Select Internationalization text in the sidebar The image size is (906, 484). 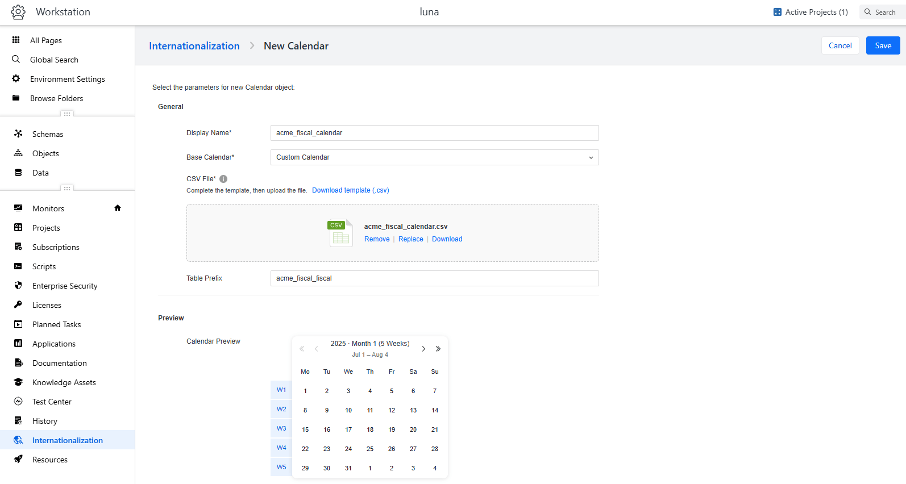coord(68,440)
